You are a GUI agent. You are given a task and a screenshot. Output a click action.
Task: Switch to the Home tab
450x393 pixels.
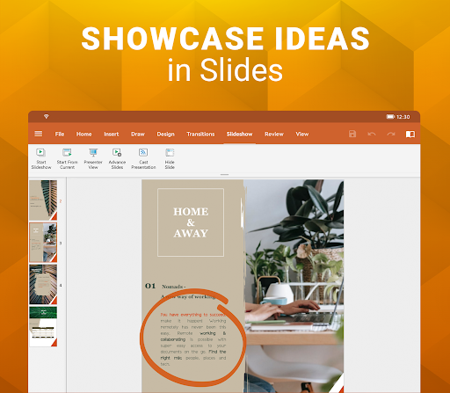(x=84, y=134)
